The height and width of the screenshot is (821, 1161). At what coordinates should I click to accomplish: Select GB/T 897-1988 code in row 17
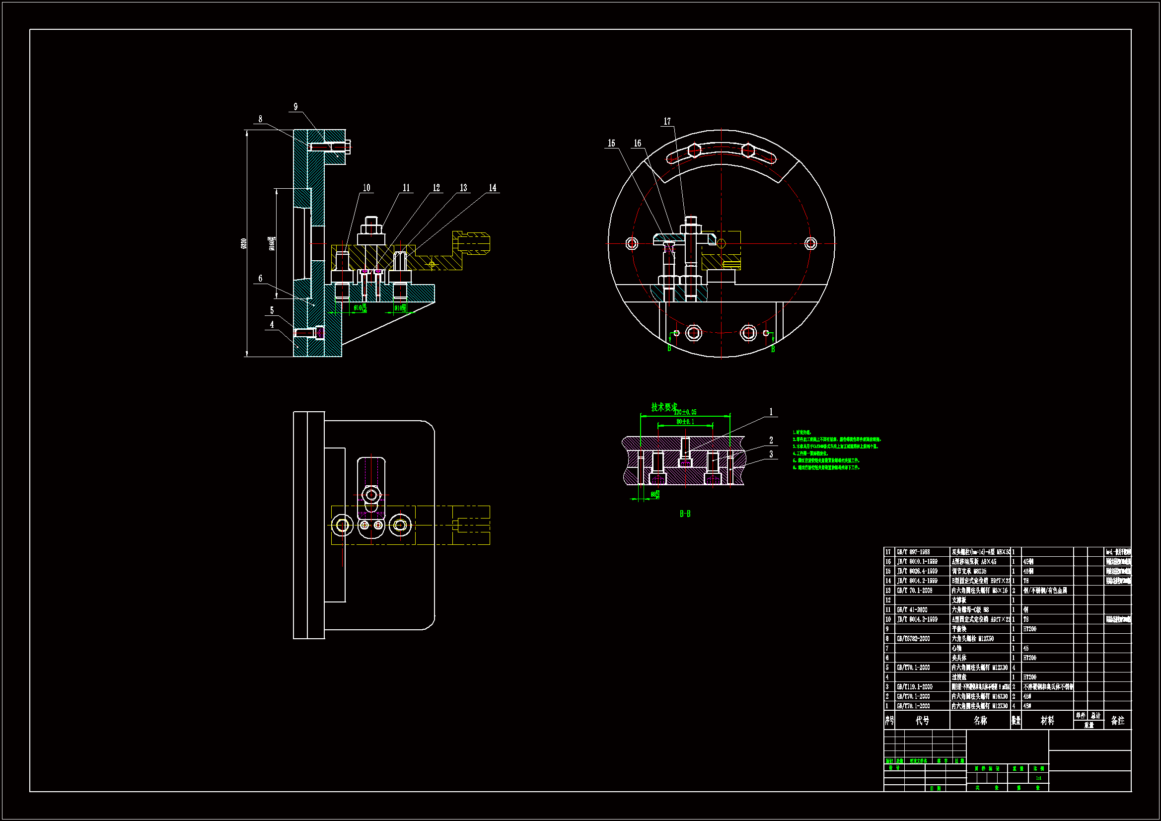coord(913,552)
